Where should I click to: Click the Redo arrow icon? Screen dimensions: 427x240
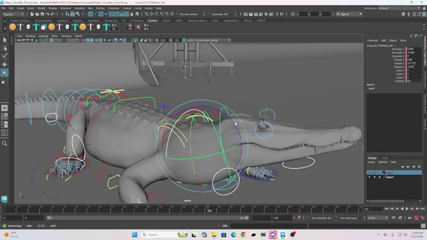coord(53,14)
